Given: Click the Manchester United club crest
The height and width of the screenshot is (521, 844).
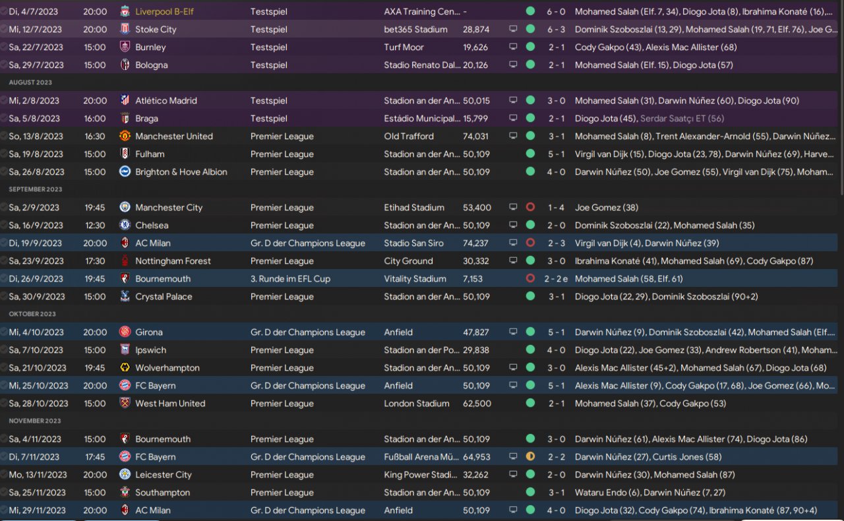Looking at the screenshot, I should click(125, 137).
